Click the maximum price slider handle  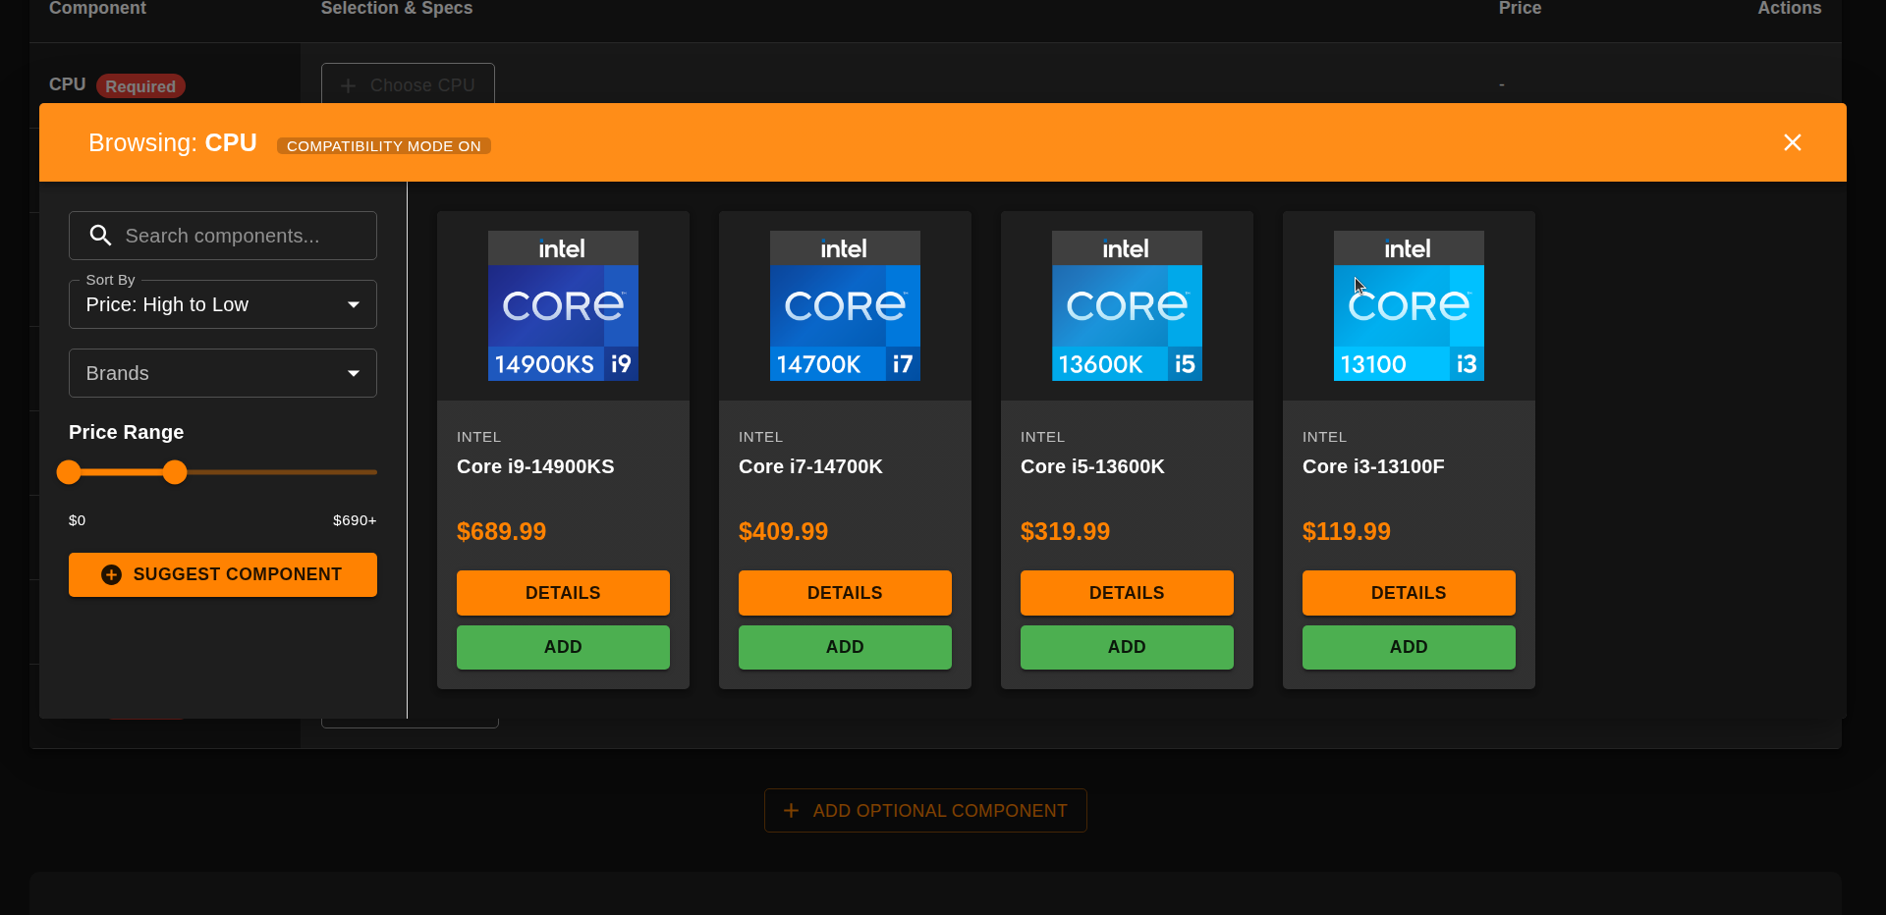click(175, 472)
